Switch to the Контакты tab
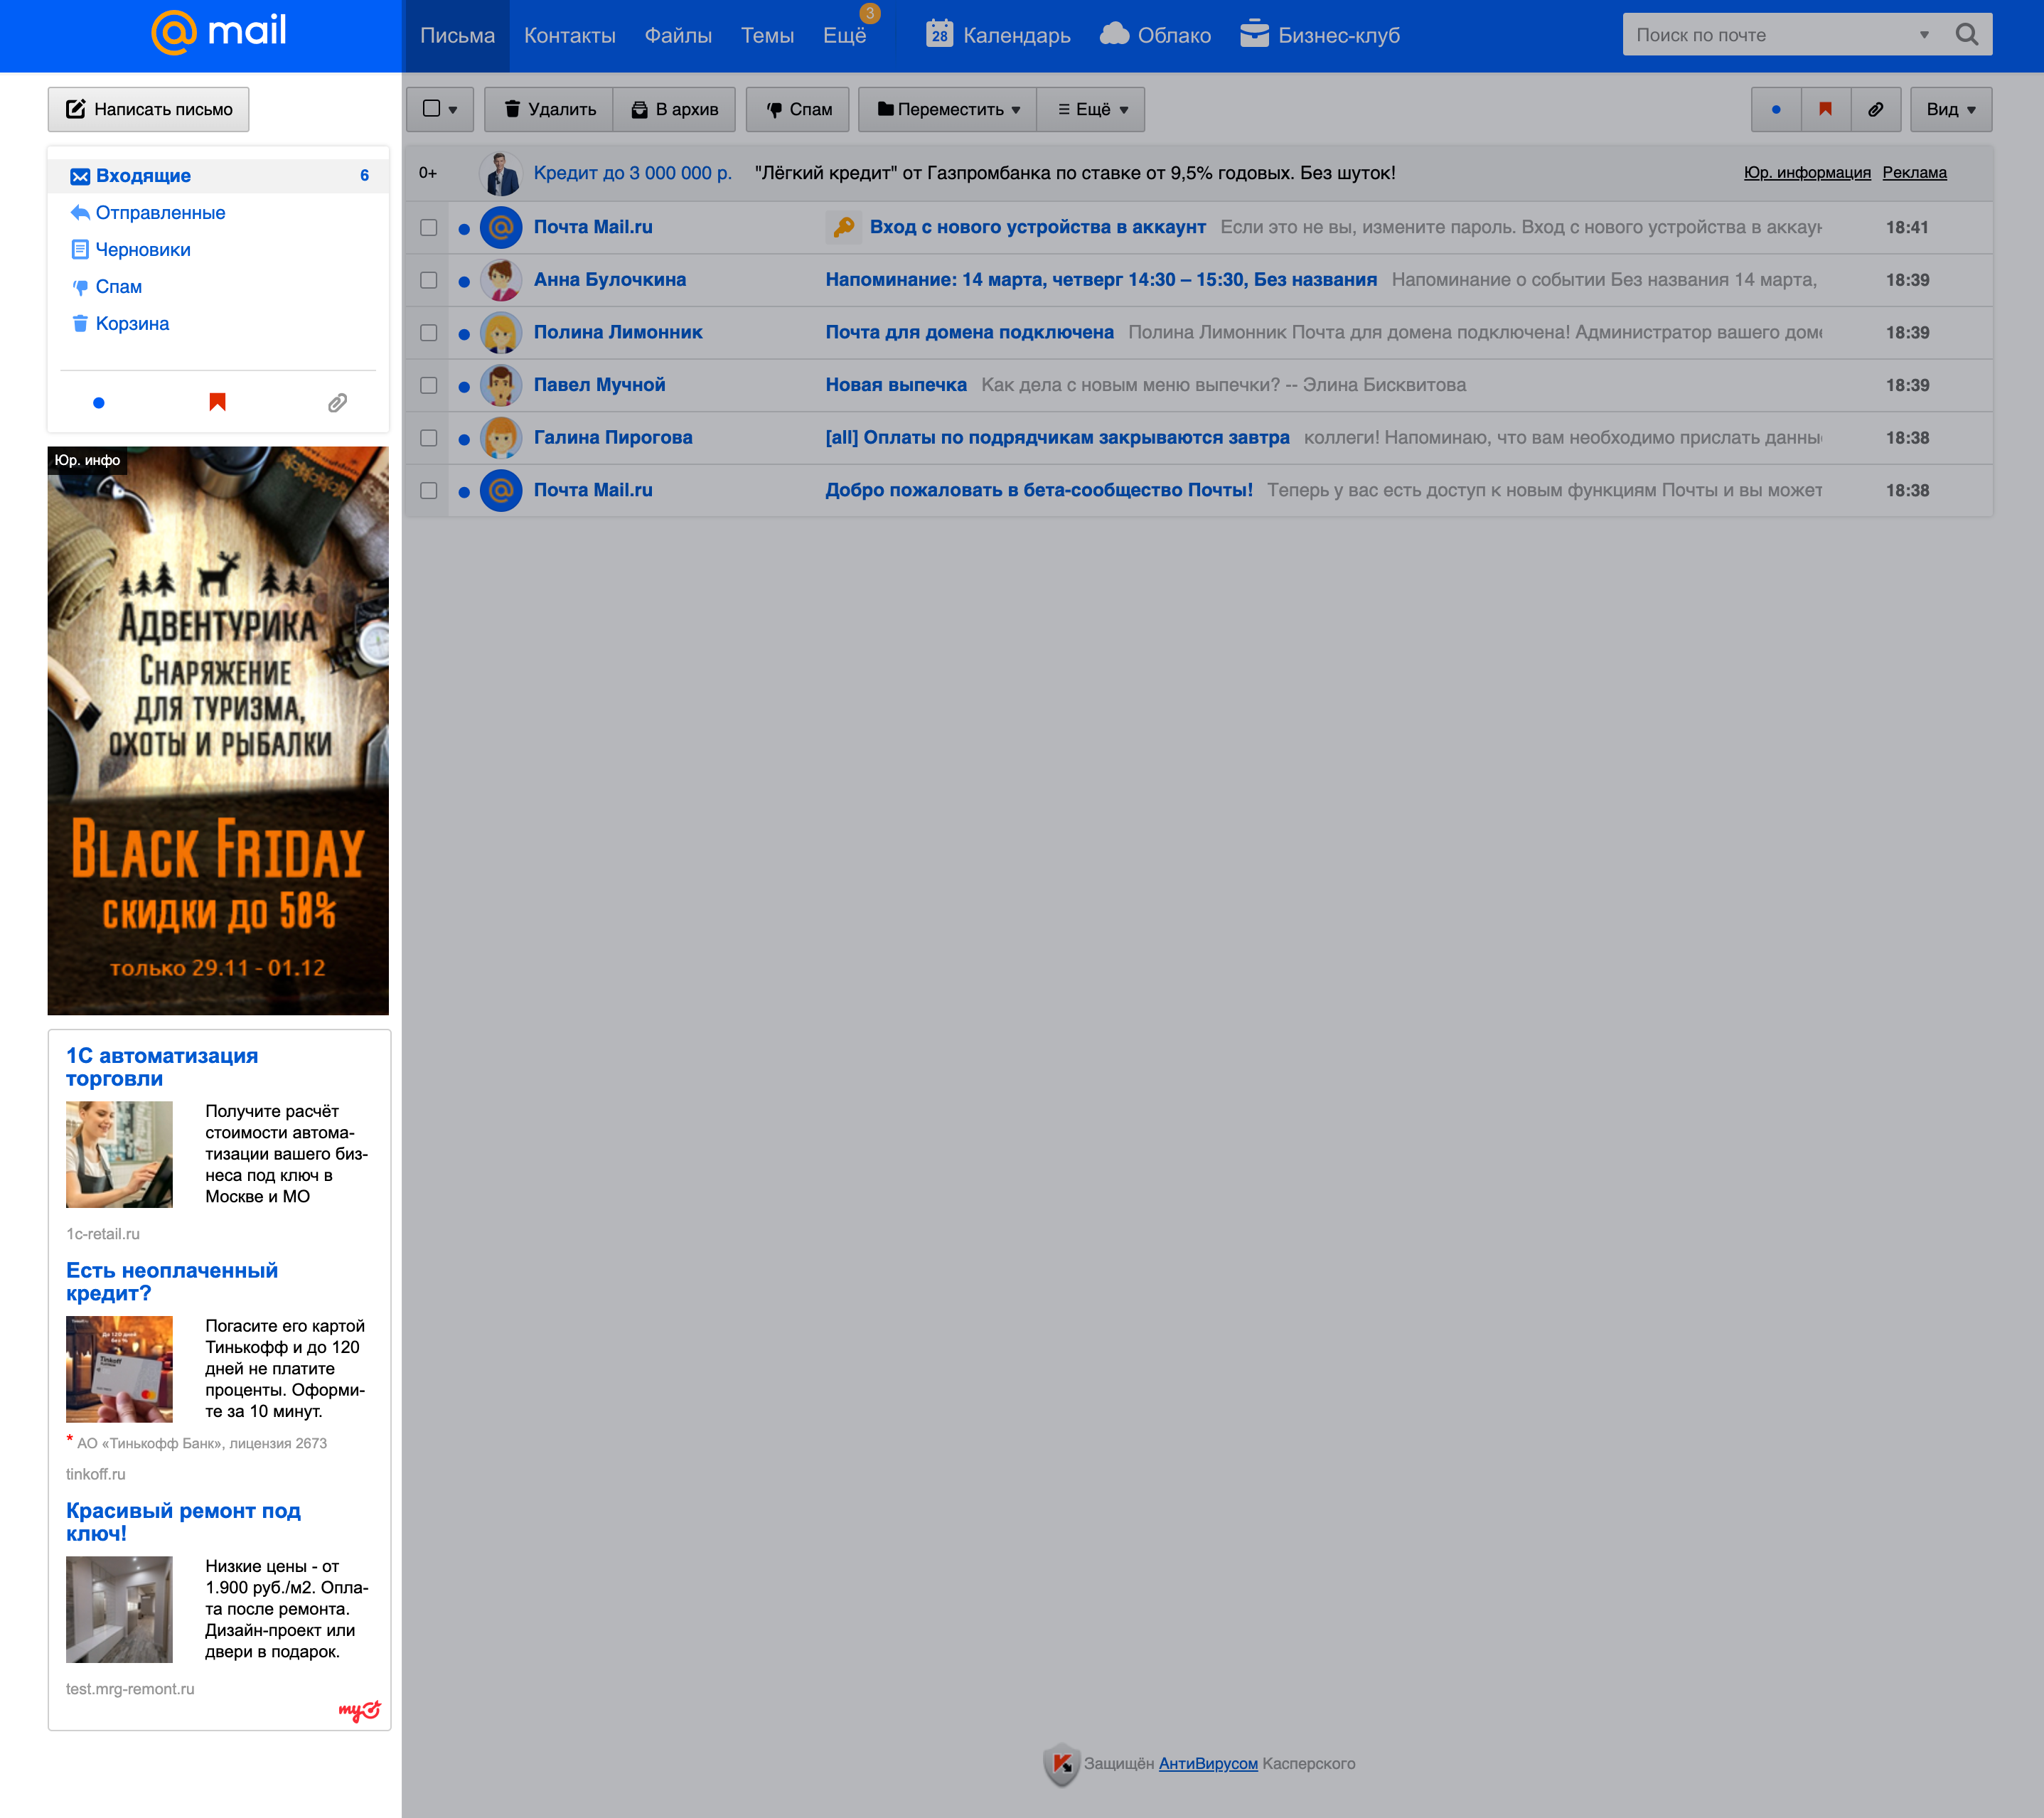The image size is (2044, 1818). (x=569, y=35)
